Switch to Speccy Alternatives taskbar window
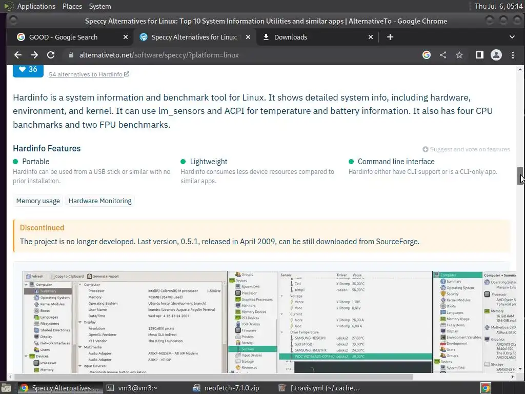This screenshot has height=394, width=525. click(59, 388)
